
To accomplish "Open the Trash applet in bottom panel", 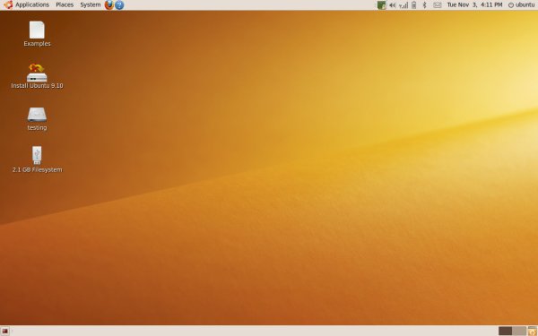I will [x=532, y=331].
